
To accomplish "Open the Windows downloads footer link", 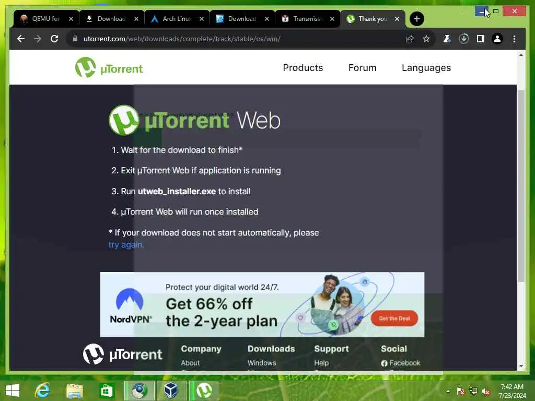I will coord(262,363).
